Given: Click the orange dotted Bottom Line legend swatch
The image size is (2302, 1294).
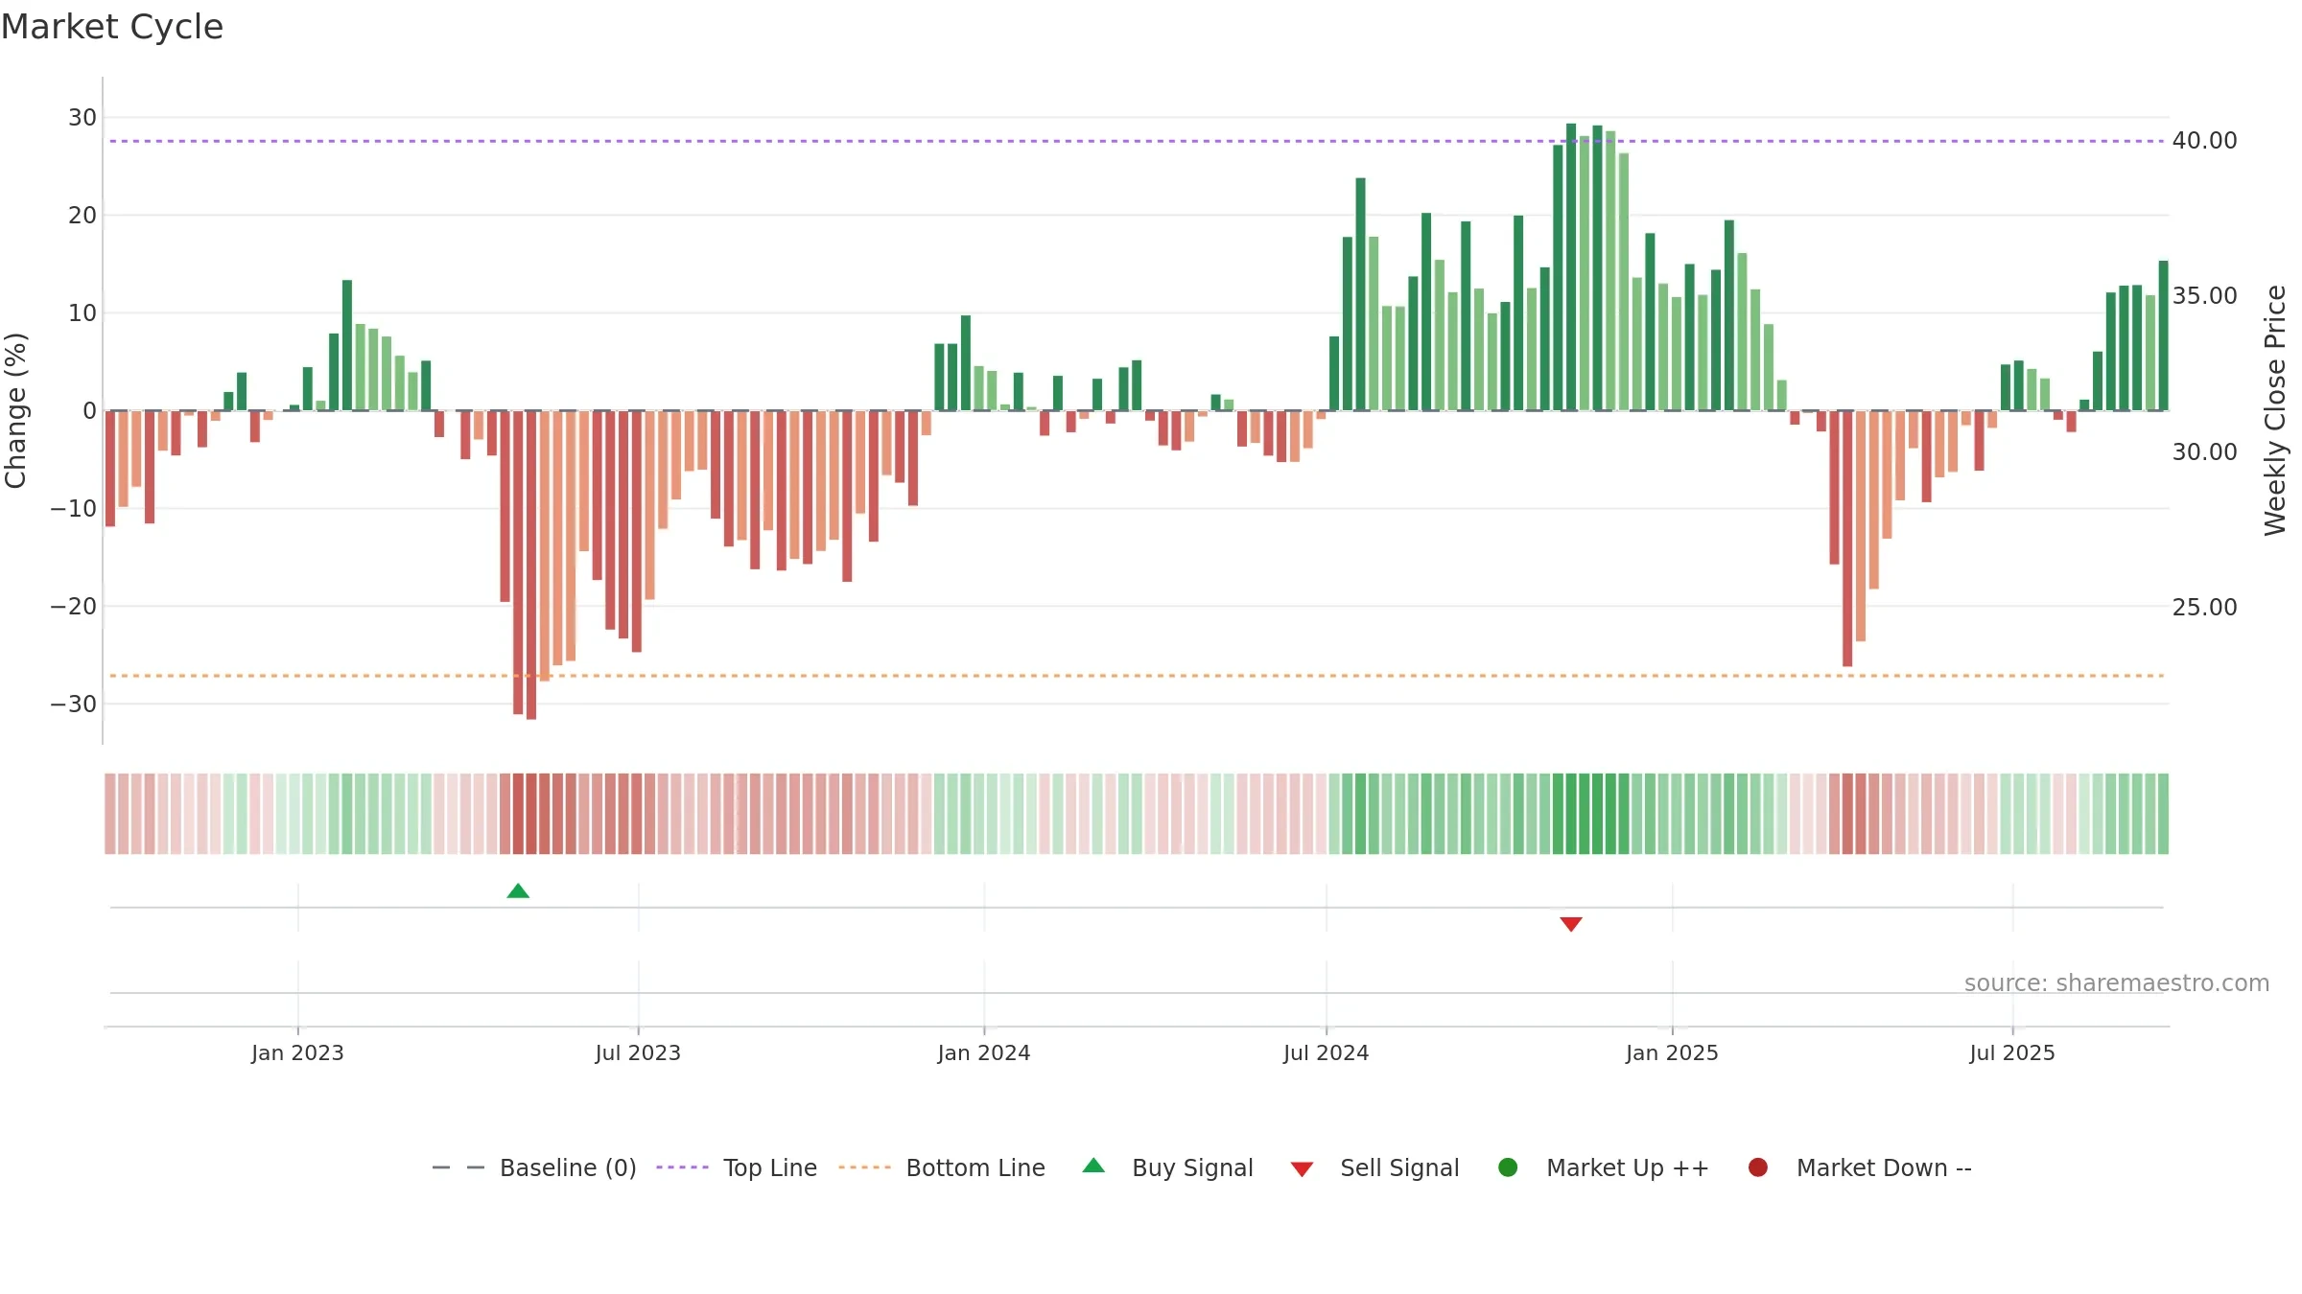Looking at the screenshot, I should [864, 1167].
